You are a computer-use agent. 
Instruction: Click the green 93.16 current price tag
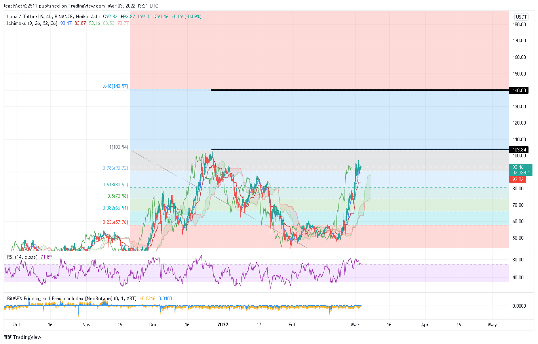[x=520, y=167]
